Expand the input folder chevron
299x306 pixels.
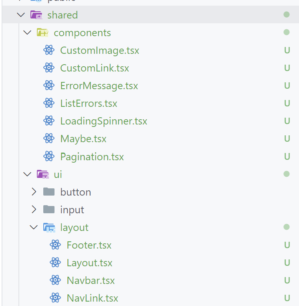(x=34, y=210)
